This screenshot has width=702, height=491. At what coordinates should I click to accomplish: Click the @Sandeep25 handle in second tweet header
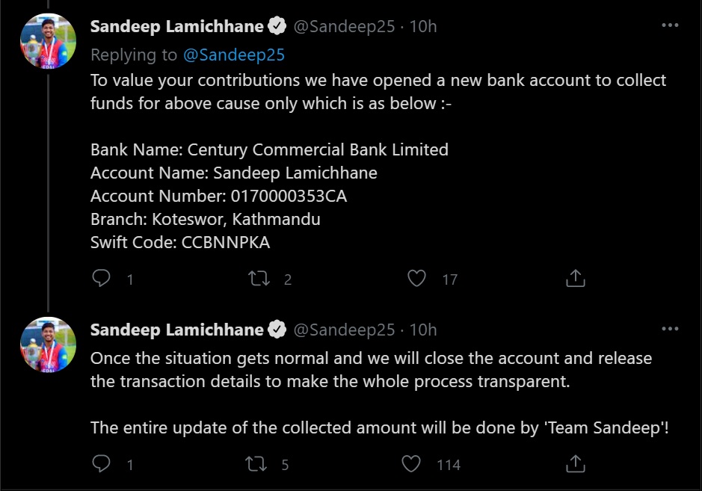pos(343,330)
